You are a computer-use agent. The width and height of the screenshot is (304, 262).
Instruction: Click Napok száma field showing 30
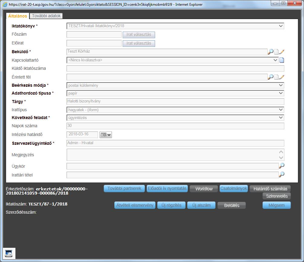point(175,126)
